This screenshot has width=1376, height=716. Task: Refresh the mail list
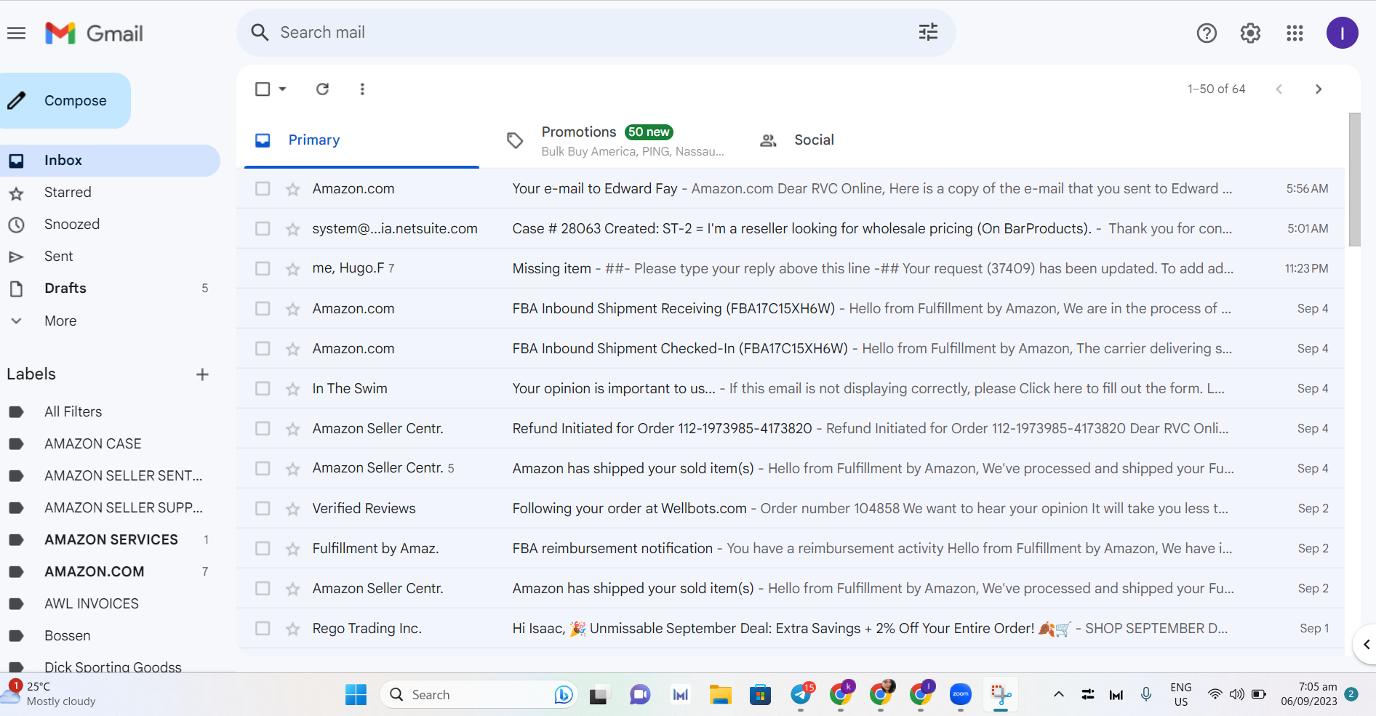pos(322,89)
